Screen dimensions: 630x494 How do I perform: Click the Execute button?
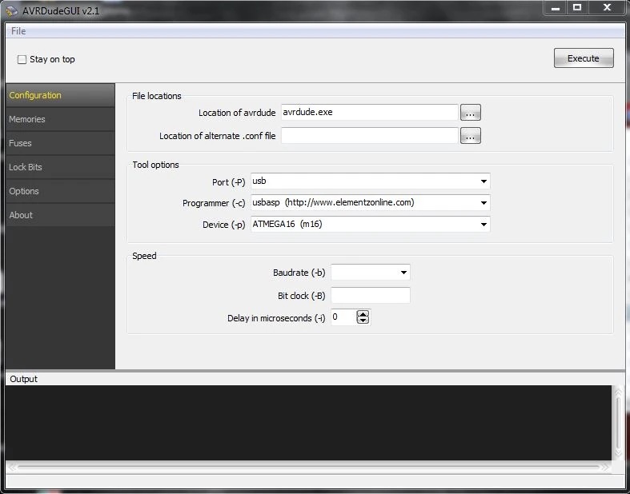(584, 58)
